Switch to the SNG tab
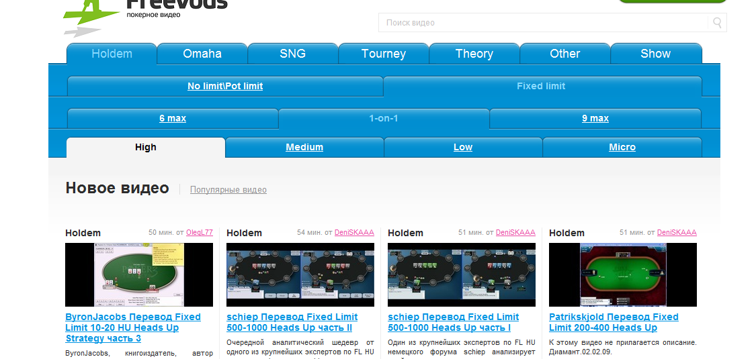 point(292,54)
